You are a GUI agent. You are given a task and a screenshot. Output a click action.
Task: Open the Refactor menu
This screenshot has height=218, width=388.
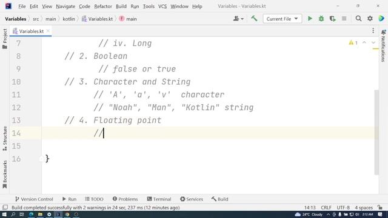(103, 7)
